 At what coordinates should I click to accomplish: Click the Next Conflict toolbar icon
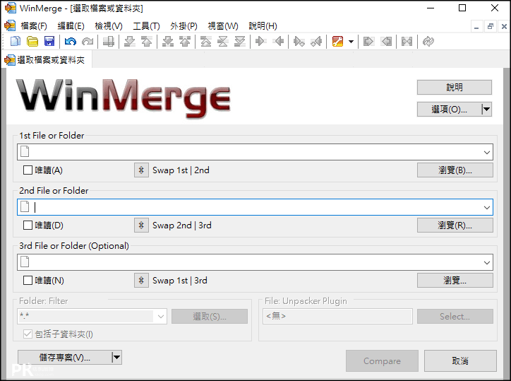click(168, 42)
